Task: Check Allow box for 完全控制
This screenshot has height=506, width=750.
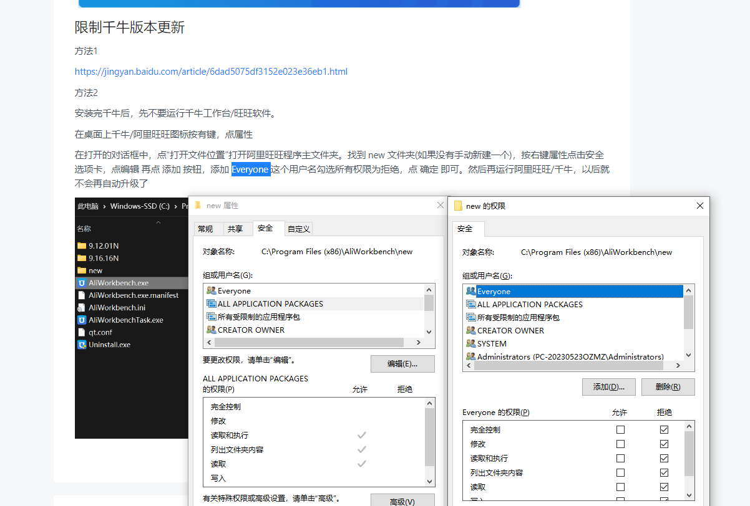Action: pyautogui.click(x=620, y=430)
